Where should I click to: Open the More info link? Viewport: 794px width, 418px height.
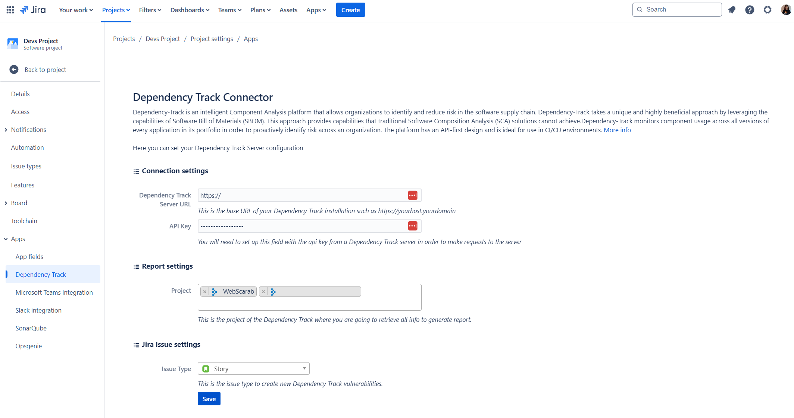point(617,130)
